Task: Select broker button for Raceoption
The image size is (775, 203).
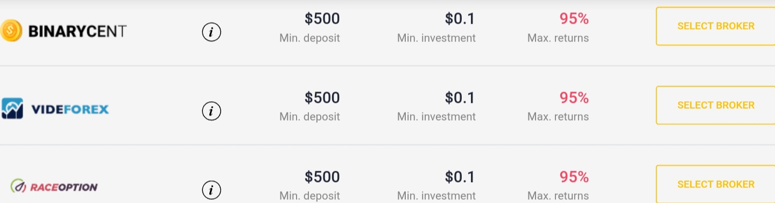Action: 715,184
